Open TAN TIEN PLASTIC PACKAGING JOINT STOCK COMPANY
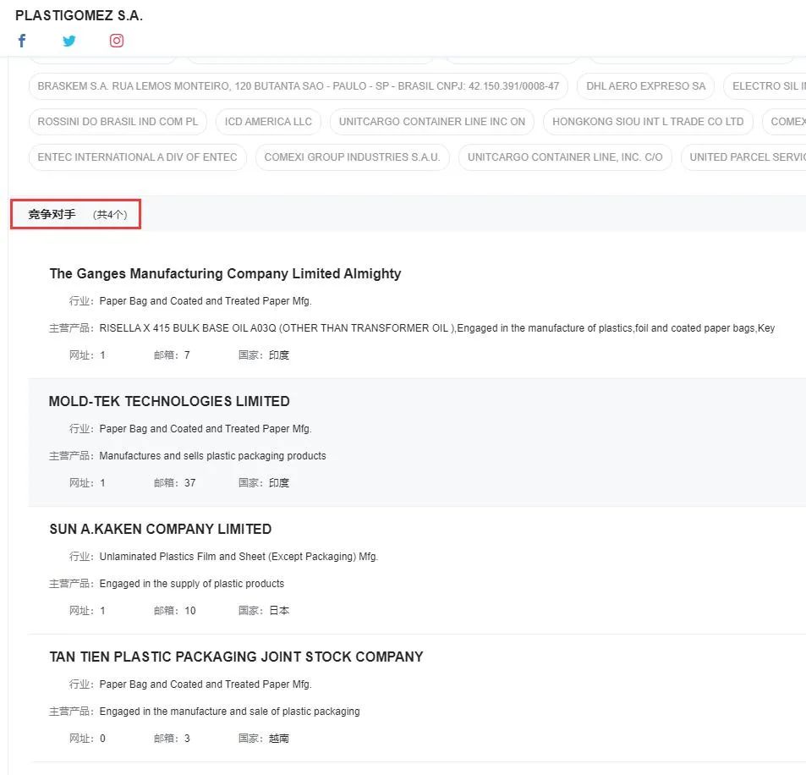 click(x=237, y=657)
